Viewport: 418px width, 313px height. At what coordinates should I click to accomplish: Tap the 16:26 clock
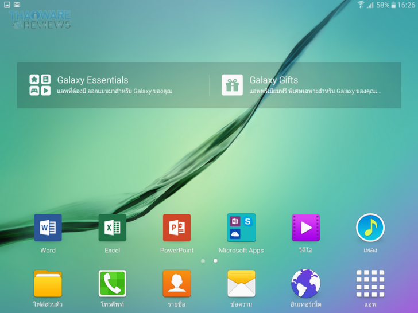tap(406, 5)
